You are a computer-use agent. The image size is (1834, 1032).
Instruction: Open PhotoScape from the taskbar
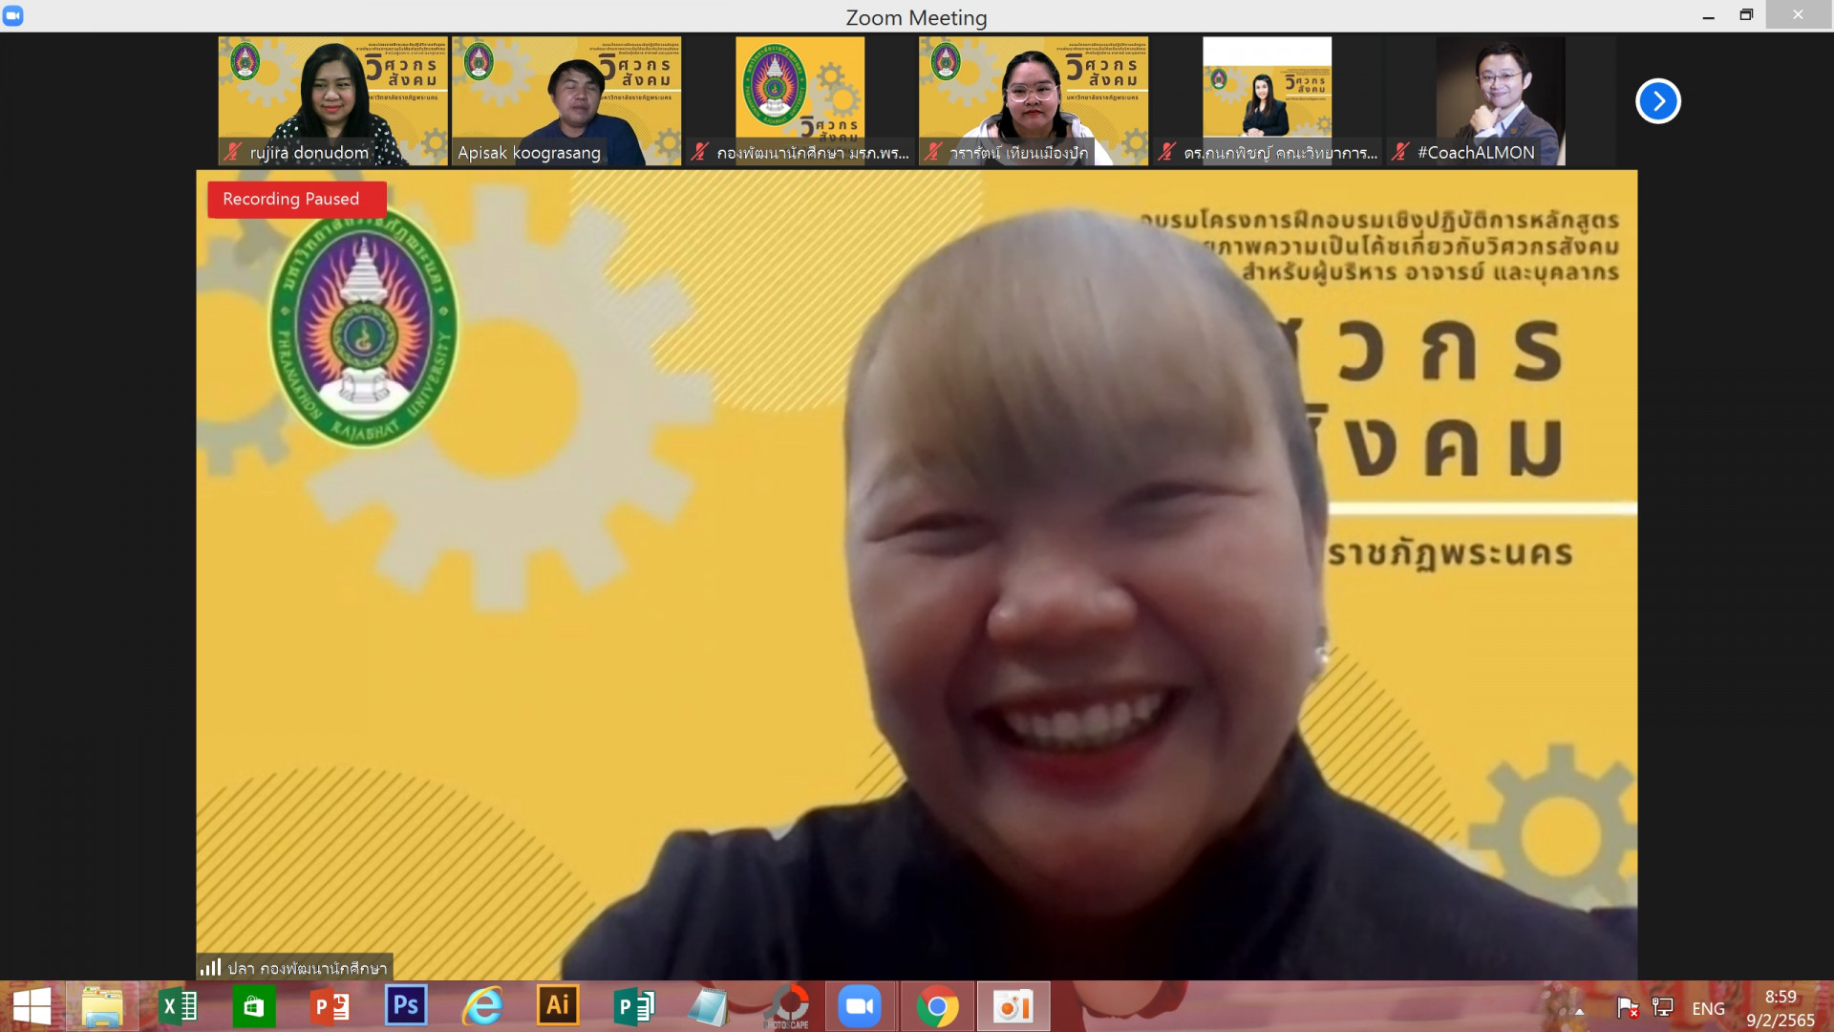point(788,1007)
